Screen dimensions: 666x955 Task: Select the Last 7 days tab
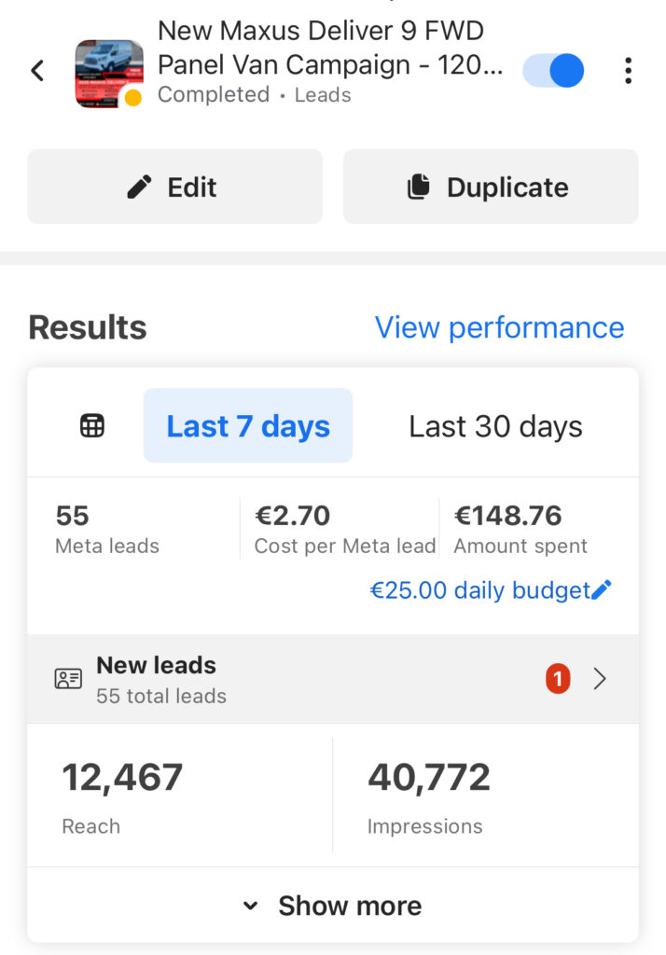click(248, 426)
